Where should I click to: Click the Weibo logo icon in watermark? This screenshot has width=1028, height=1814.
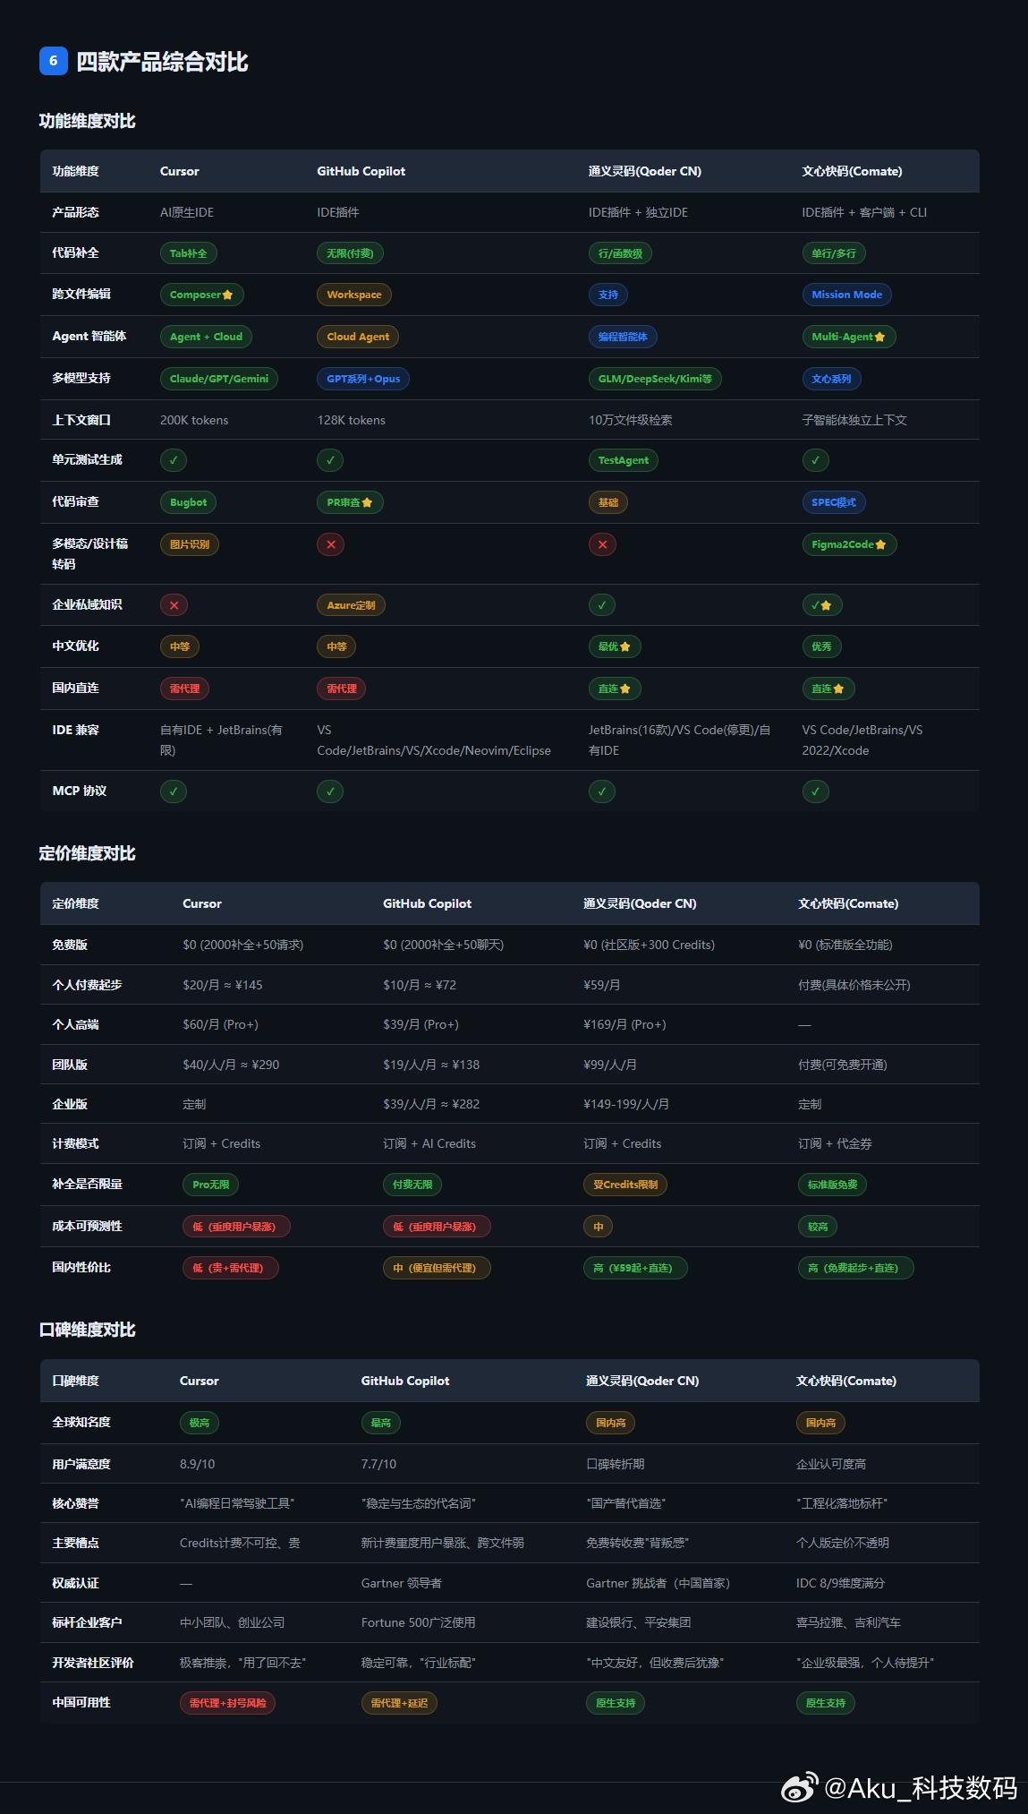[x=800, y=1787]
